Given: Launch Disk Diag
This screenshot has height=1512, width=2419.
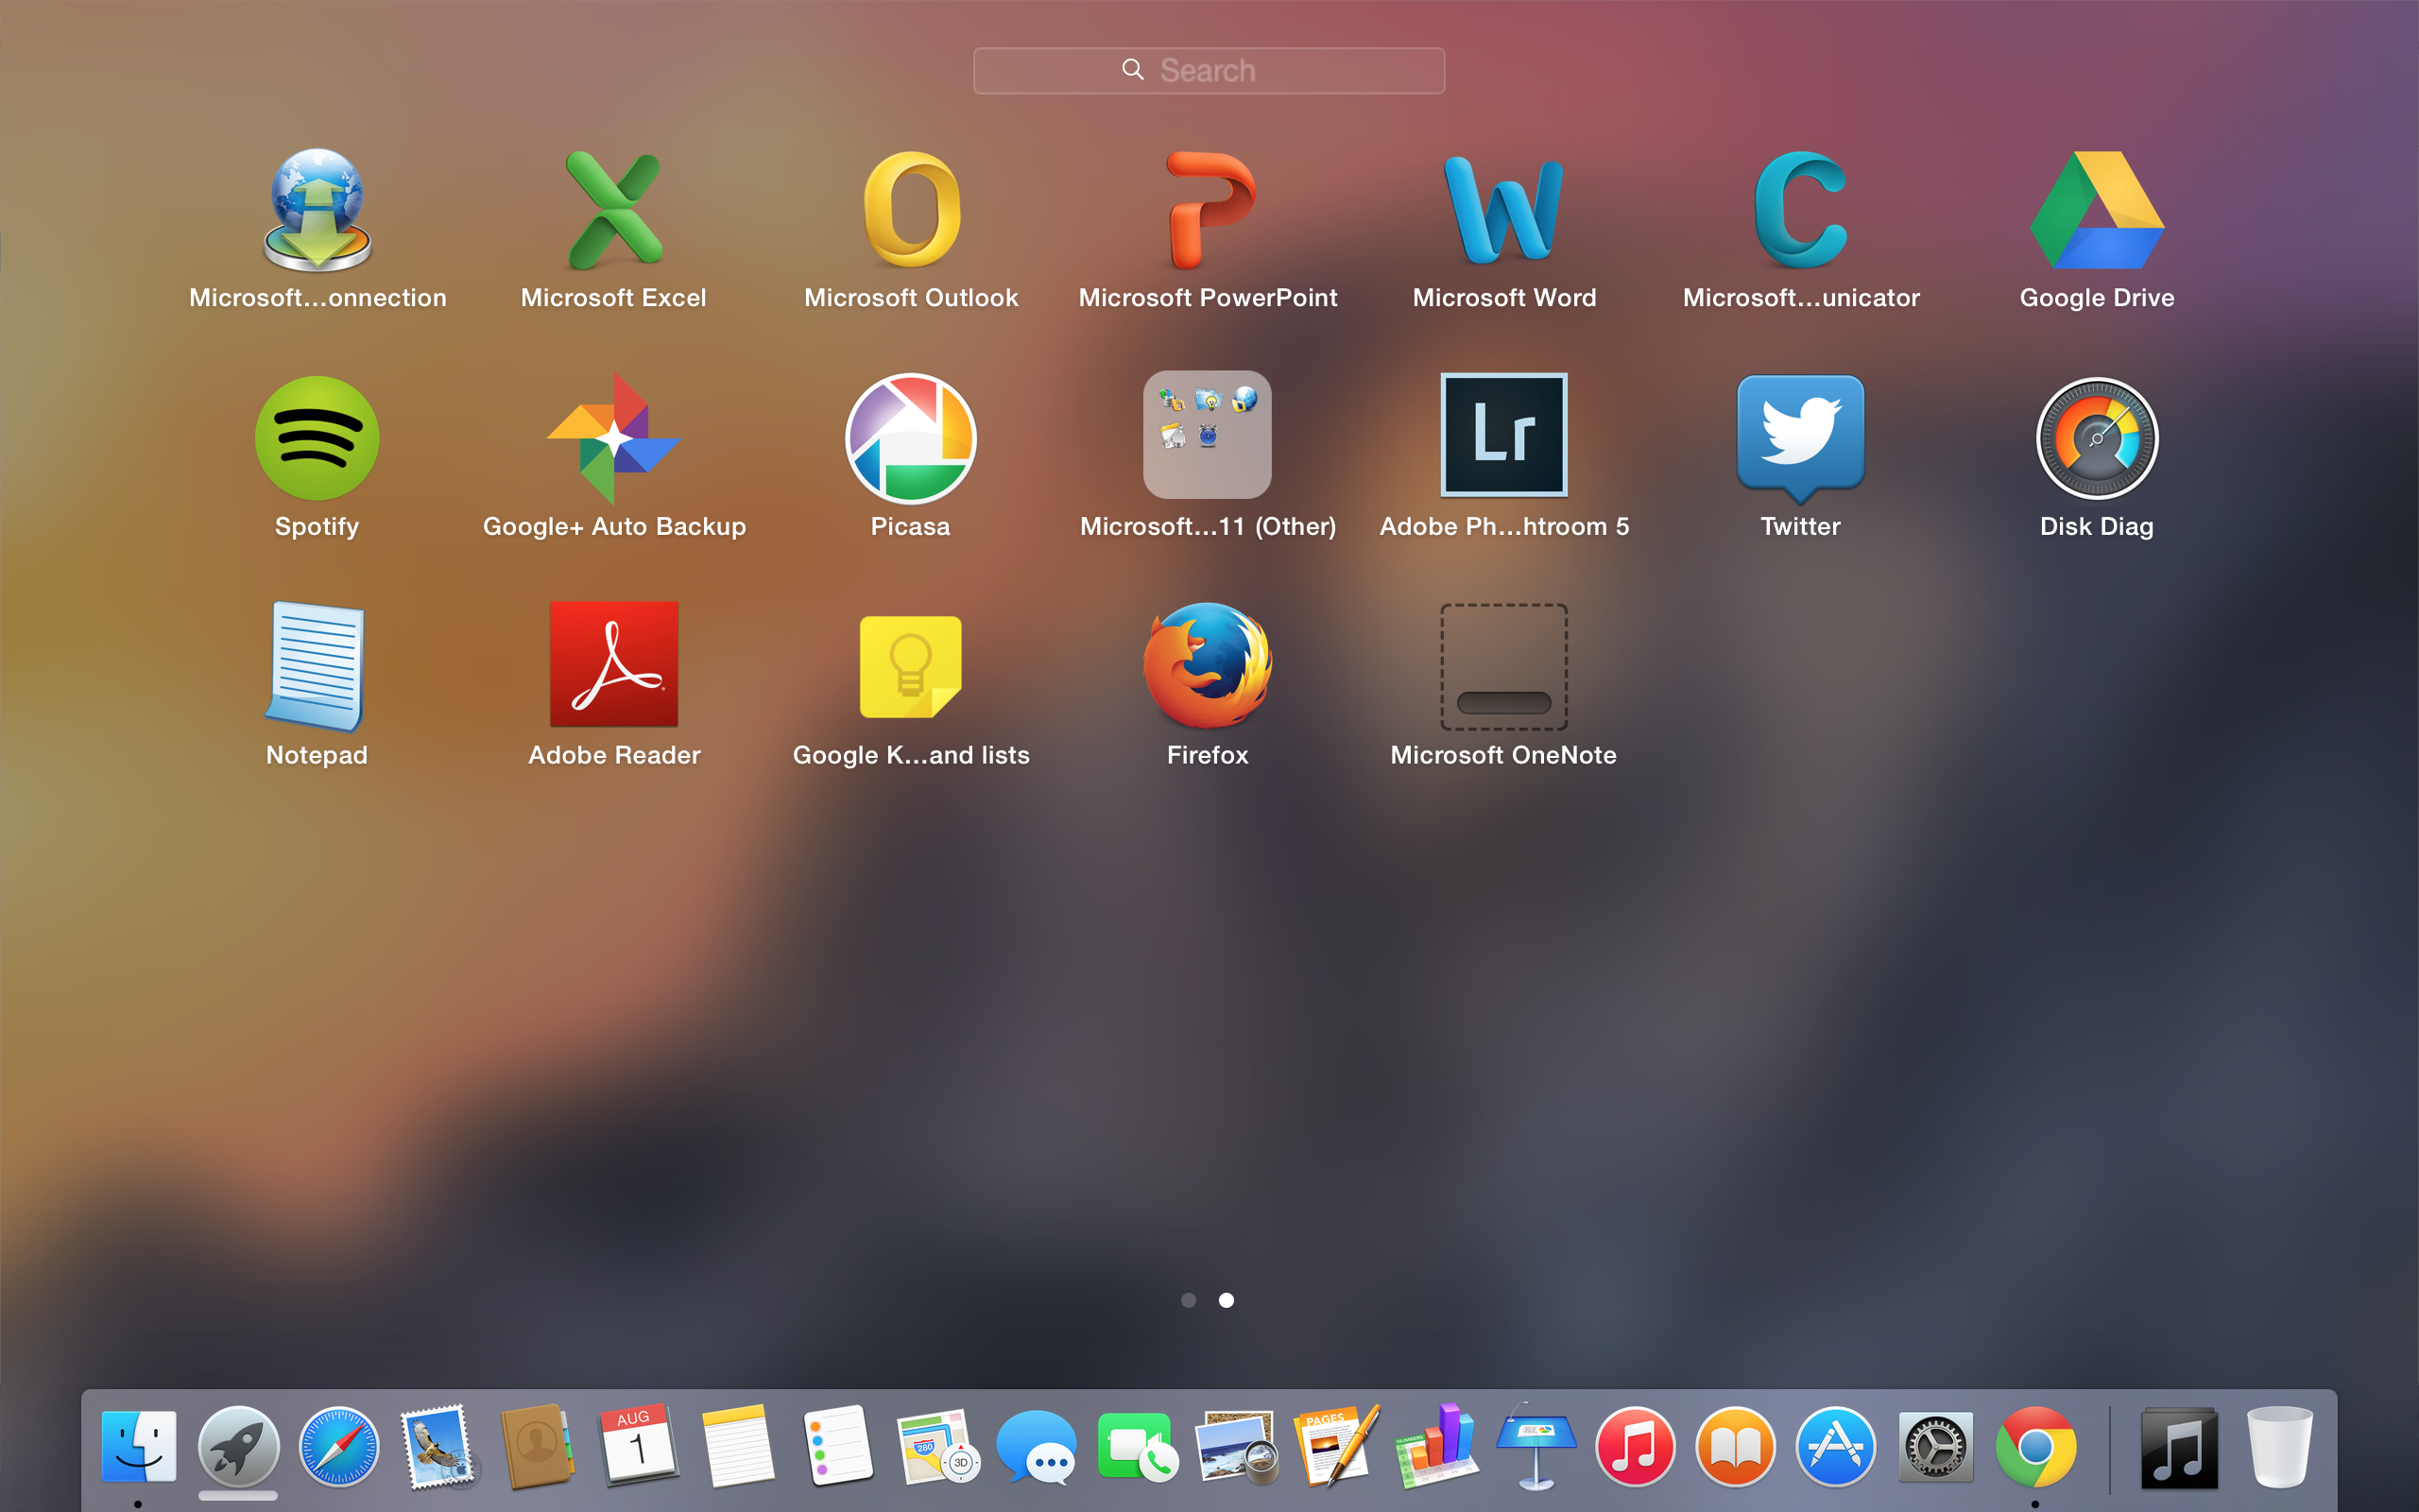Looking at the screenshot, I should [2097, 438].
